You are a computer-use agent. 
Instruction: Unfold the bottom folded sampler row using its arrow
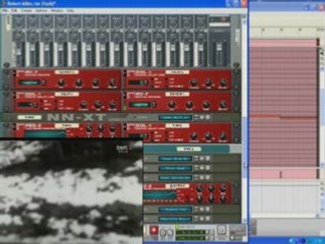[146, 219]
